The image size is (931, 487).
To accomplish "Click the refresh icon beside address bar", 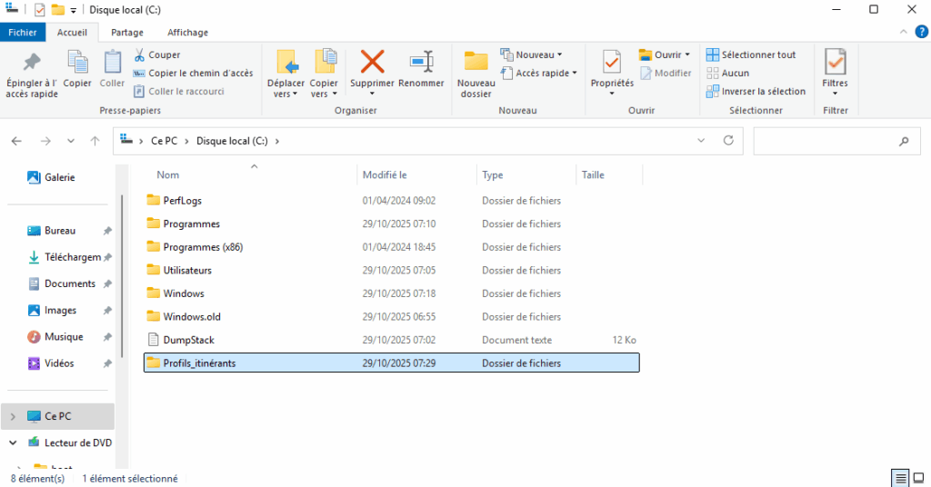I will (727, 141).
